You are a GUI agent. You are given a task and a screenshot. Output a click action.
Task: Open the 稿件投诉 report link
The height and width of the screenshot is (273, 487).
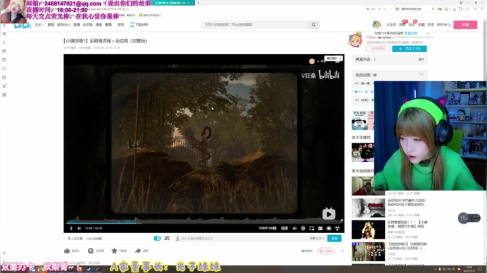point(307,251)
